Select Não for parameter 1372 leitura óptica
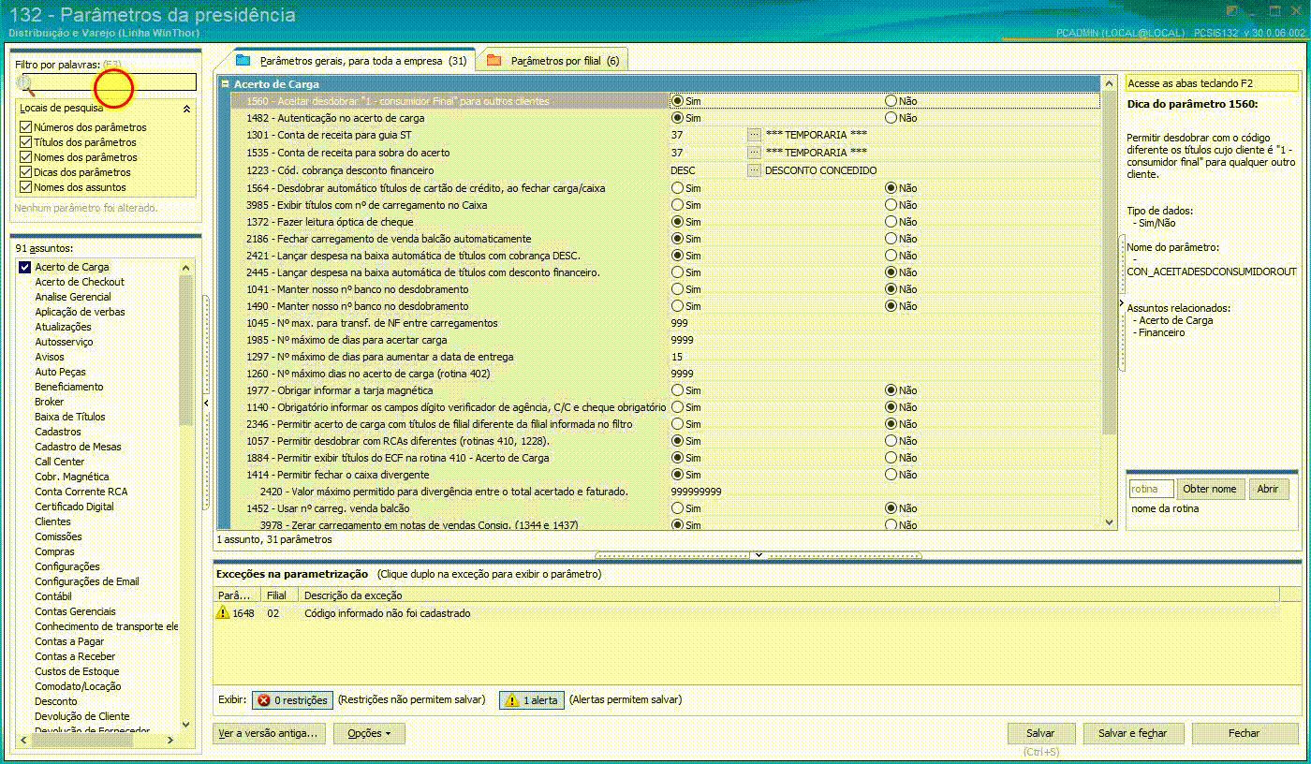1311x764 pixels. pos(891,222)
